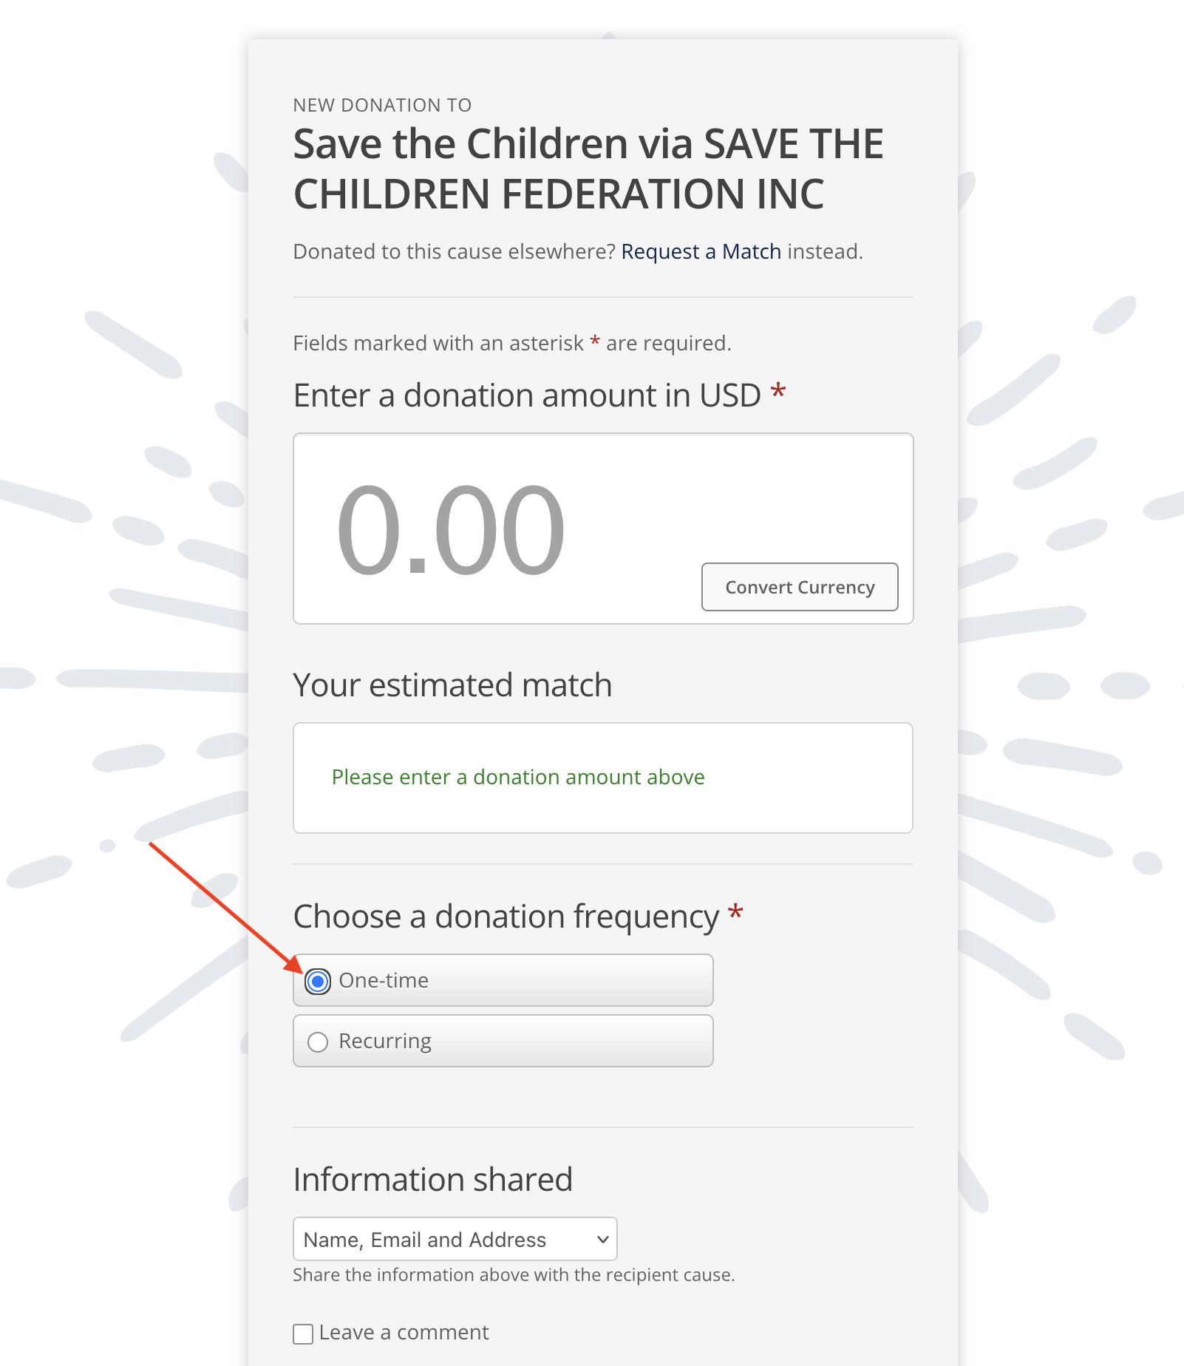
Task: Click the Enter a donation amount in USD label
Action: point(527,395)
